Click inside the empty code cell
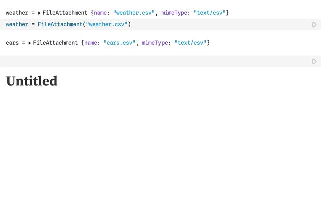321x201 pixels. pos(150,61)
